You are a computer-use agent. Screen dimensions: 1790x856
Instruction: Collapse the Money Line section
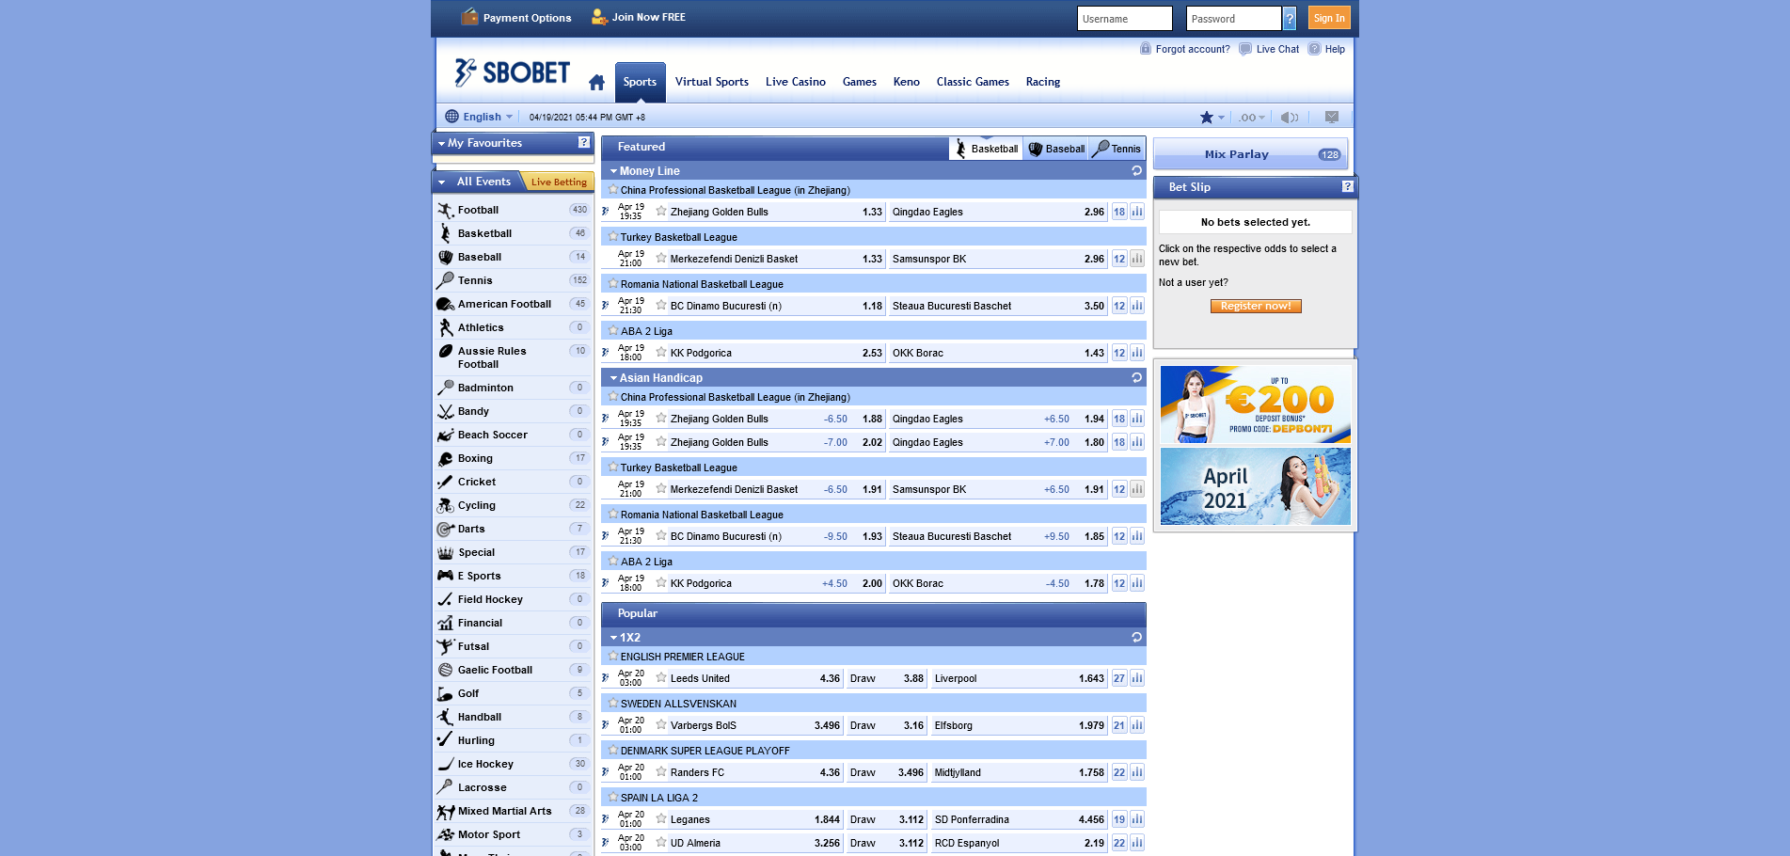[x=613, y=171]
